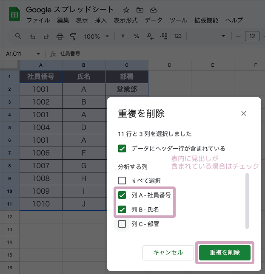The image size is (265, 274).
Task: Click the column list scrollbar in dialog
Action: coord(247,201)
